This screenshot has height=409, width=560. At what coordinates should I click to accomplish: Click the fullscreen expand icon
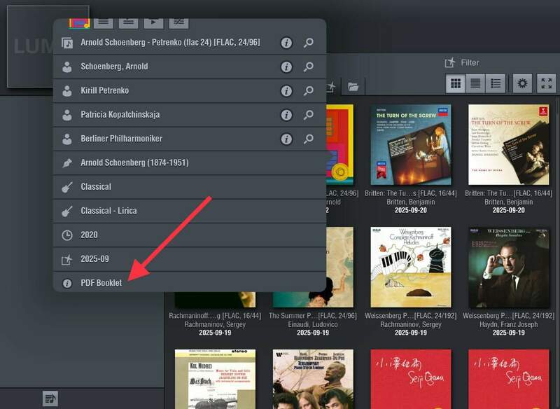point(546,83)
